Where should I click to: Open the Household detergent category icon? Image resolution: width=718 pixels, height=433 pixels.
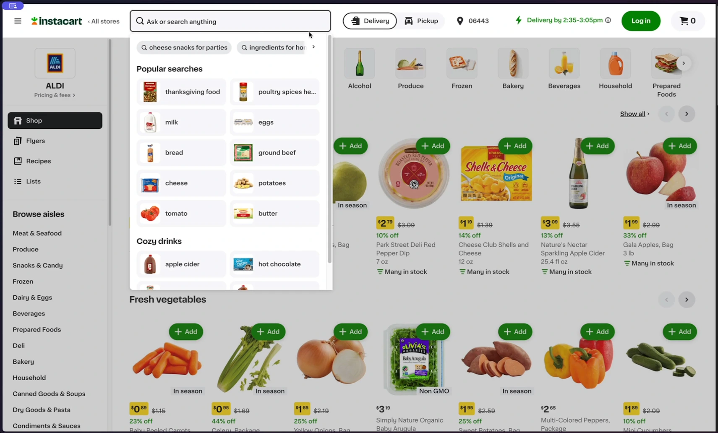click(x=615, y=63)
